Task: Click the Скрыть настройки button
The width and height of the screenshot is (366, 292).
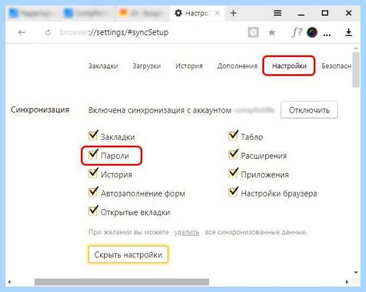Action: pos(128,254)
